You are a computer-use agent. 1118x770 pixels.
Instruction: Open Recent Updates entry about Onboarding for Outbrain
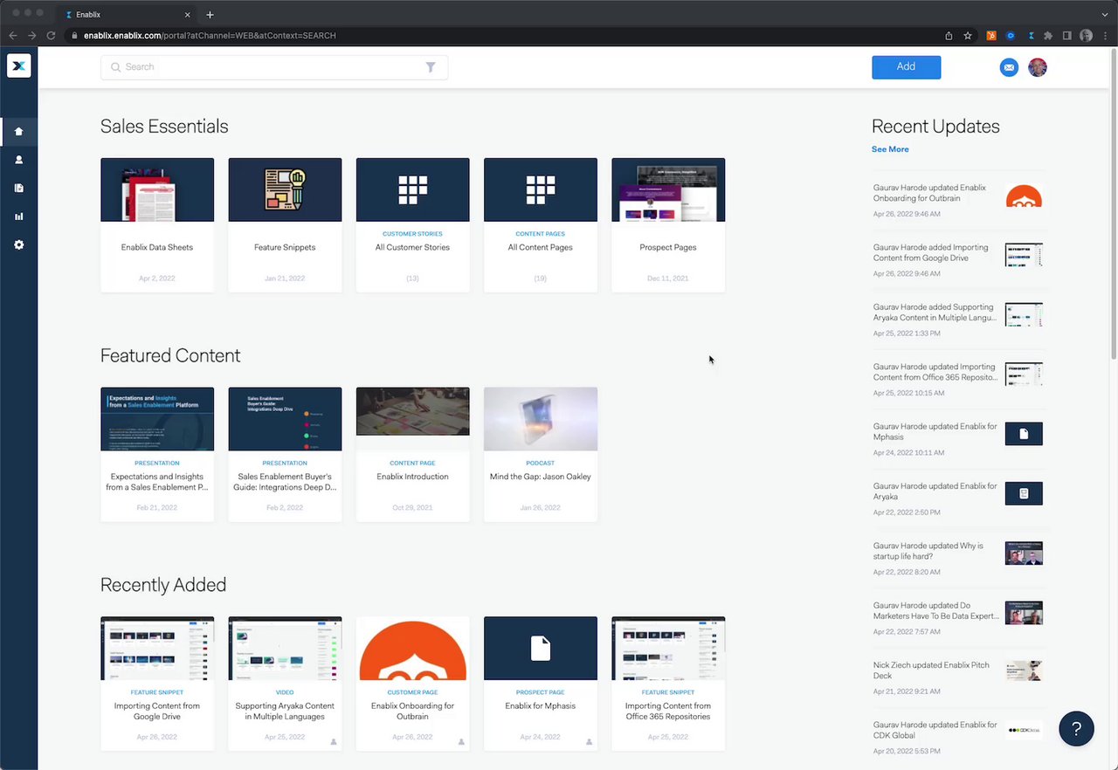click(957, 200)
